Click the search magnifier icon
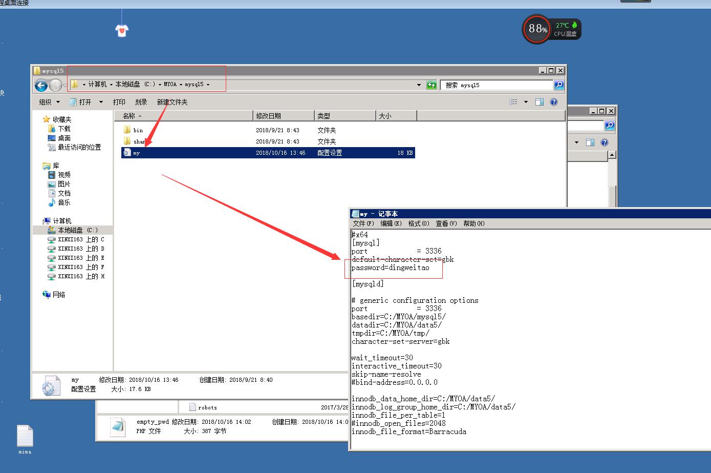This screenshot has width=711, height=473. tap(558, 85)
